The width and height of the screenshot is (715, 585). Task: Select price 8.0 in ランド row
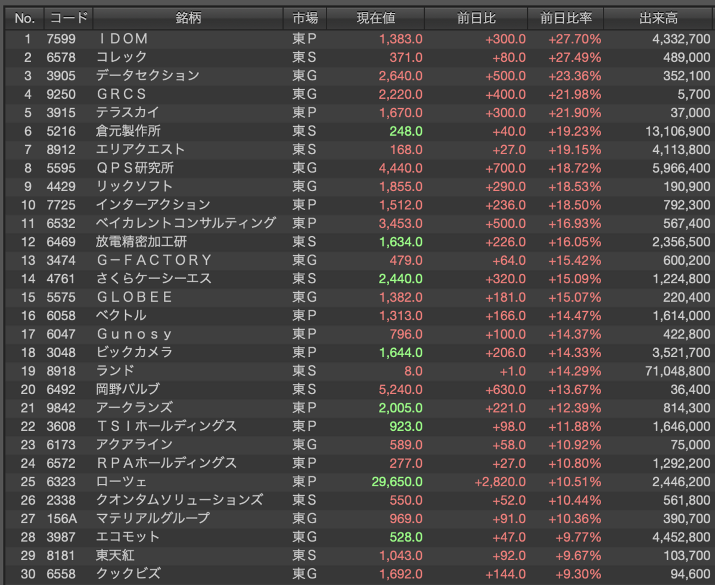pos(414,371)
